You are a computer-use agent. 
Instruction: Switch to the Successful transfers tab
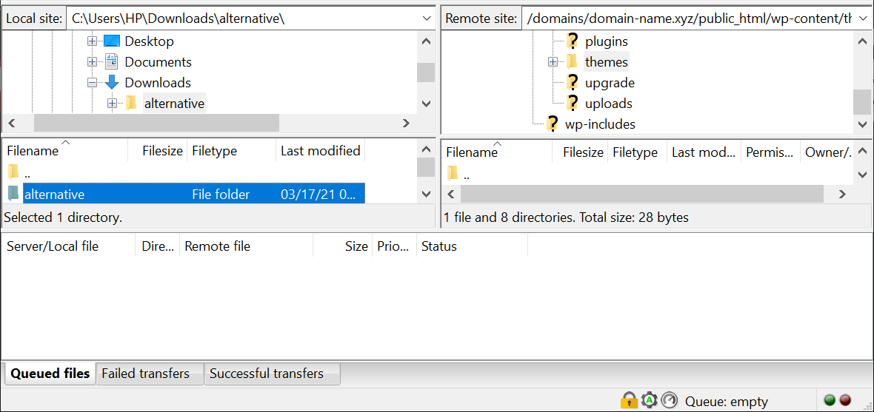point(267,374)
